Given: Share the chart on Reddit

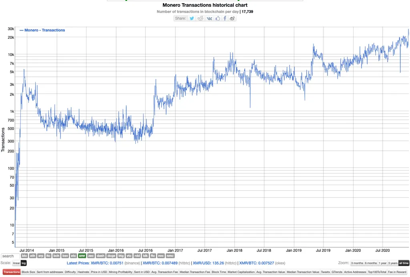Looking at the screenshot, I should pos(201,18).
